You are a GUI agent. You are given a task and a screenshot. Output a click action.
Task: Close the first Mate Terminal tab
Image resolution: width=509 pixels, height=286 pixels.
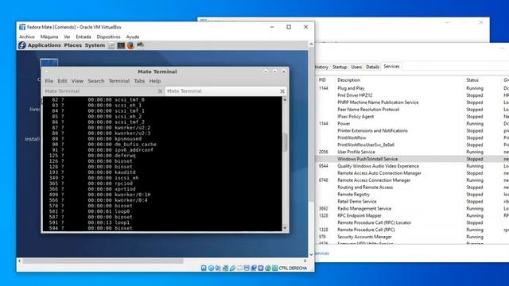click(160, 91)
